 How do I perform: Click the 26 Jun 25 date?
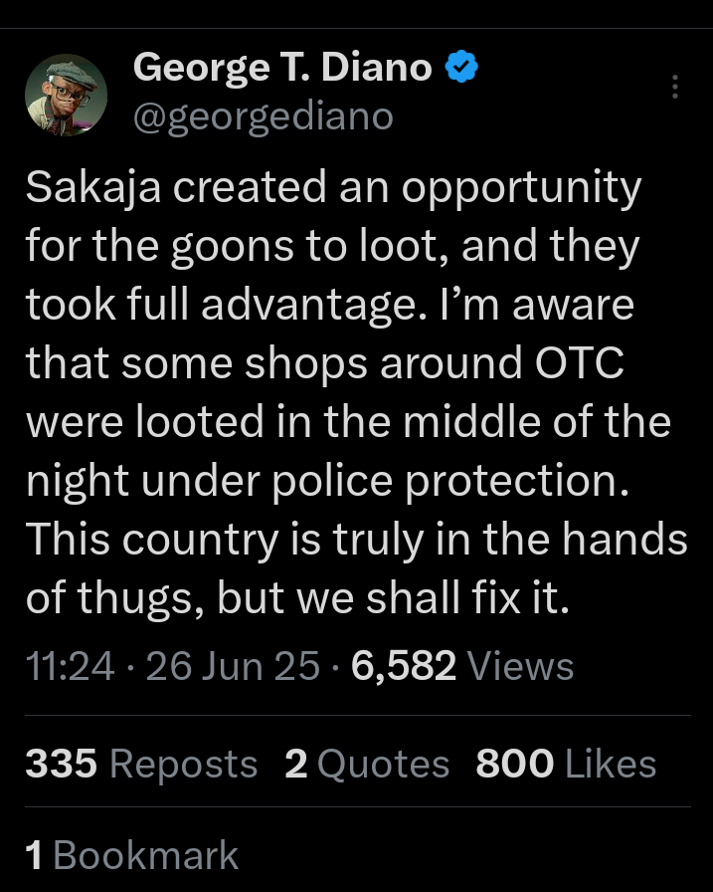(x=233, y=666)
